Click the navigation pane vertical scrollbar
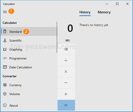The image size is (133, 112). tap(57, 37)
